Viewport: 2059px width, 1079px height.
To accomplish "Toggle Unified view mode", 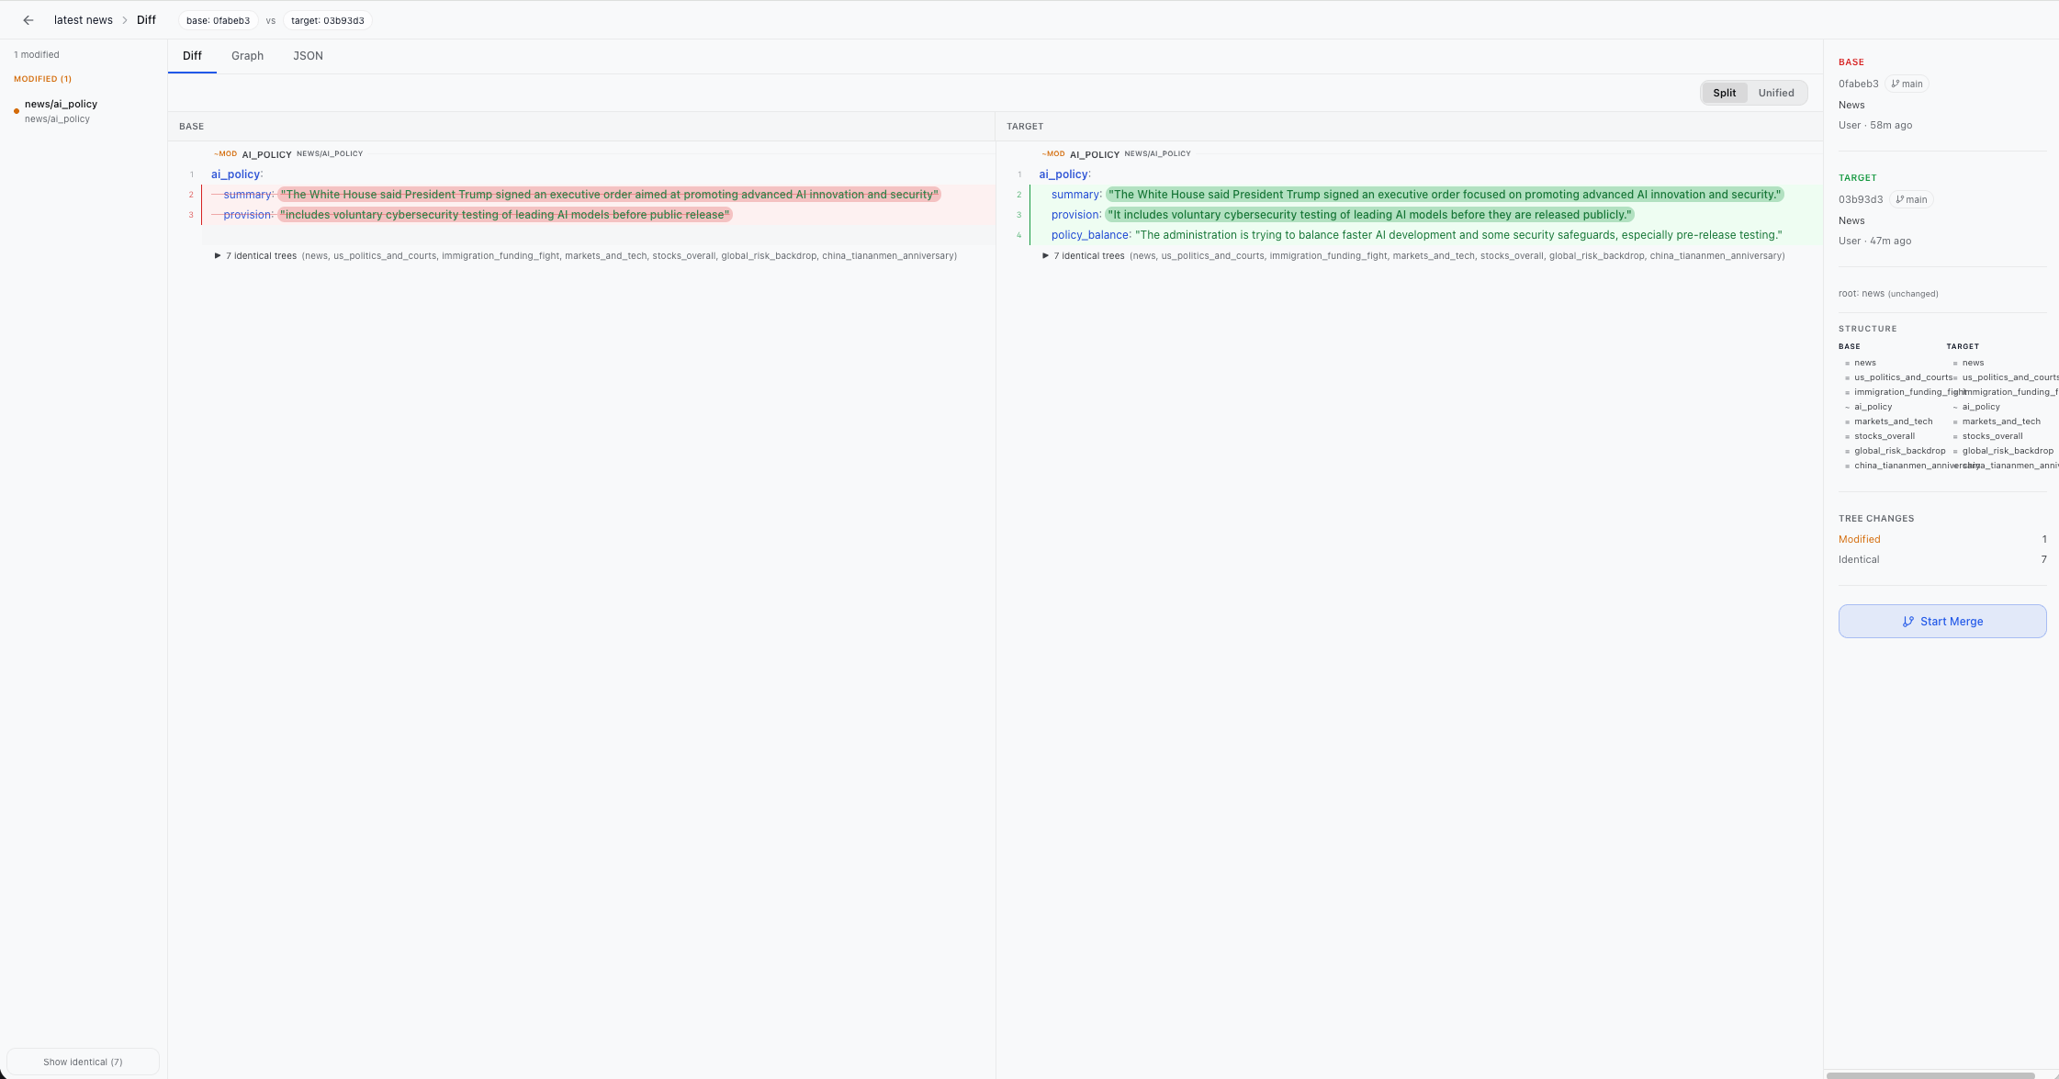I will click(1775, 93).
